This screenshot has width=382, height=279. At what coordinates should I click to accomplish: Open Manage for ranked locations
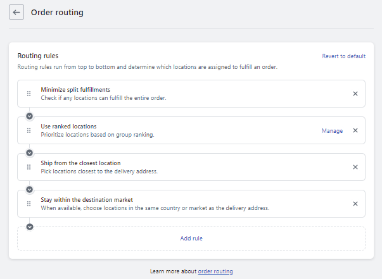pos(332,131)
